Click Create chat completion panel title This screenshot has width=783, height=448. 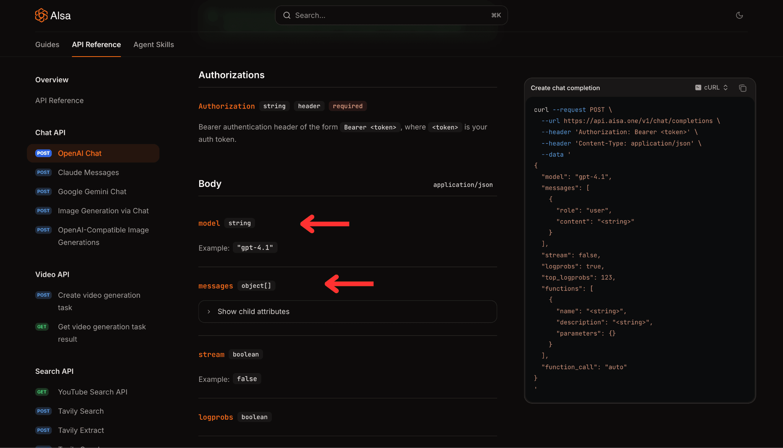point(565,88)
